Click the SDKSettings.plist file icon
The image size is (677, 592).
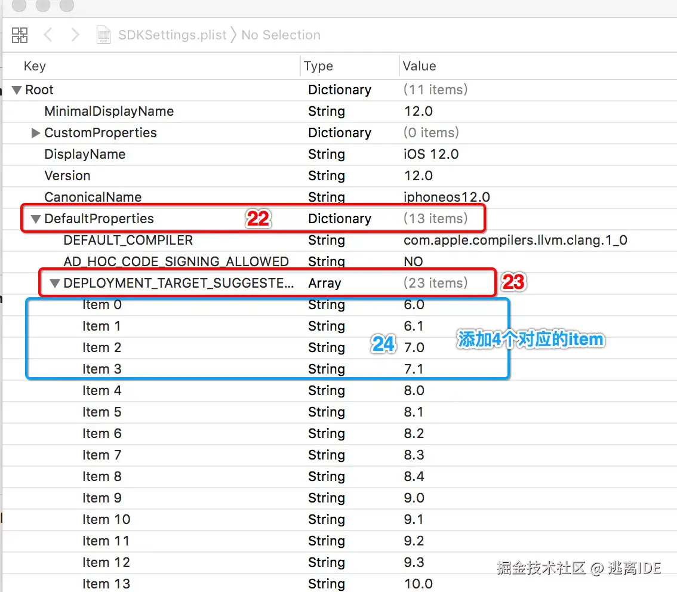tap(104, 35)
